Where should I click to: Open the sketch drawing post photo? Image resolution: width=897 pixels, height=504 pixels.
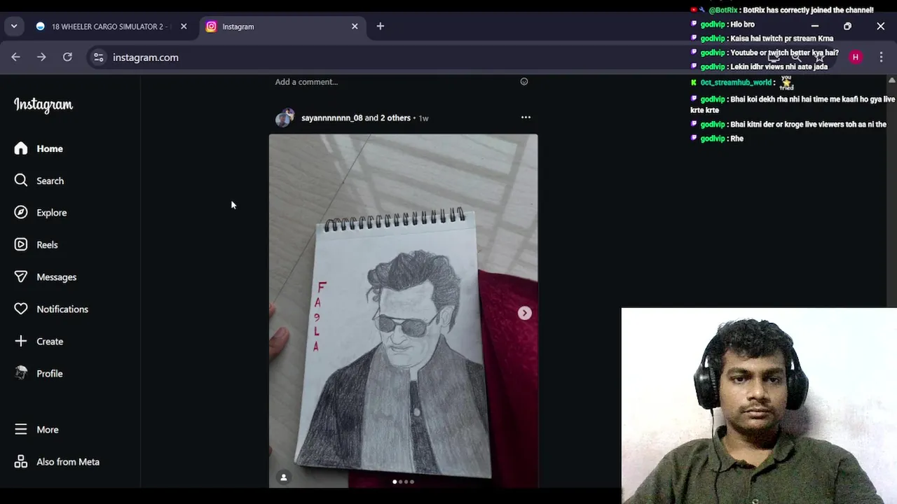403,310
